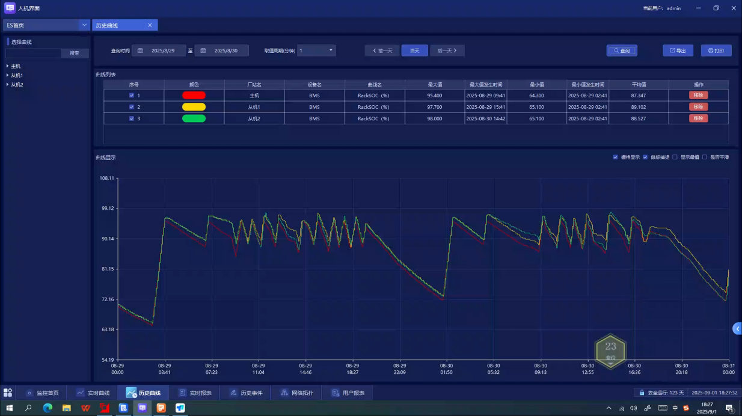Close the 历史曲线 tab

pos(150,25)
